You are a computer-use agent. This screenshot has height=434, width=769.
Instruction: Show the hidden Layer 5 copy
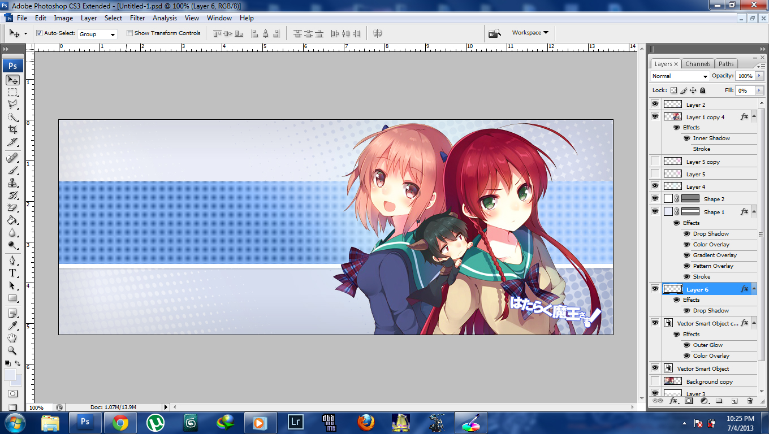(x=655, y=162)
